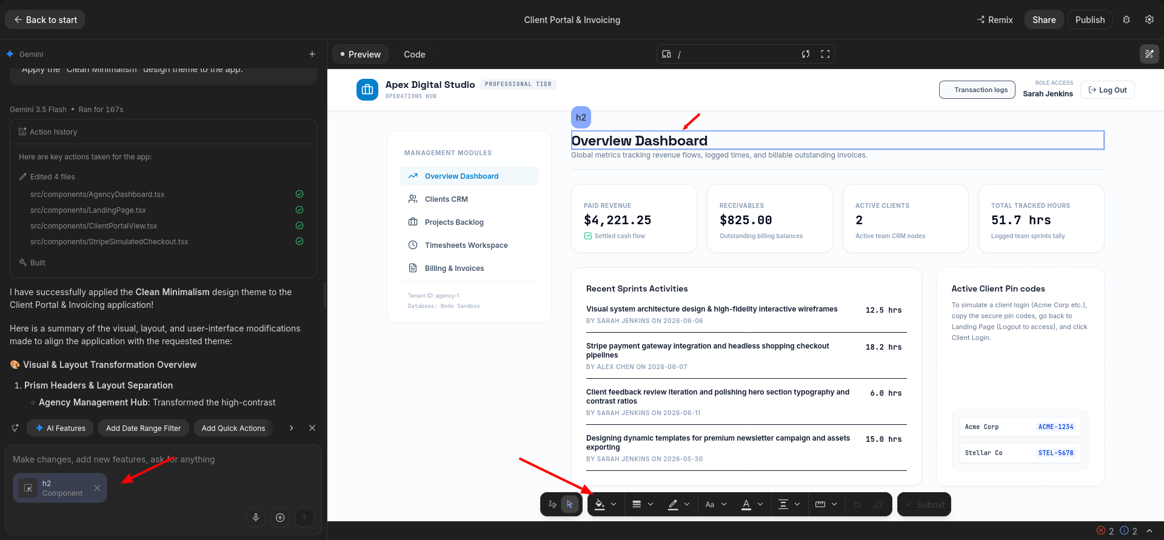Click the STEL-5678 pin code
Image resolution: width=1164 pixels, height=540 pixels.
pyautogui.click(x=1055, y=453)
